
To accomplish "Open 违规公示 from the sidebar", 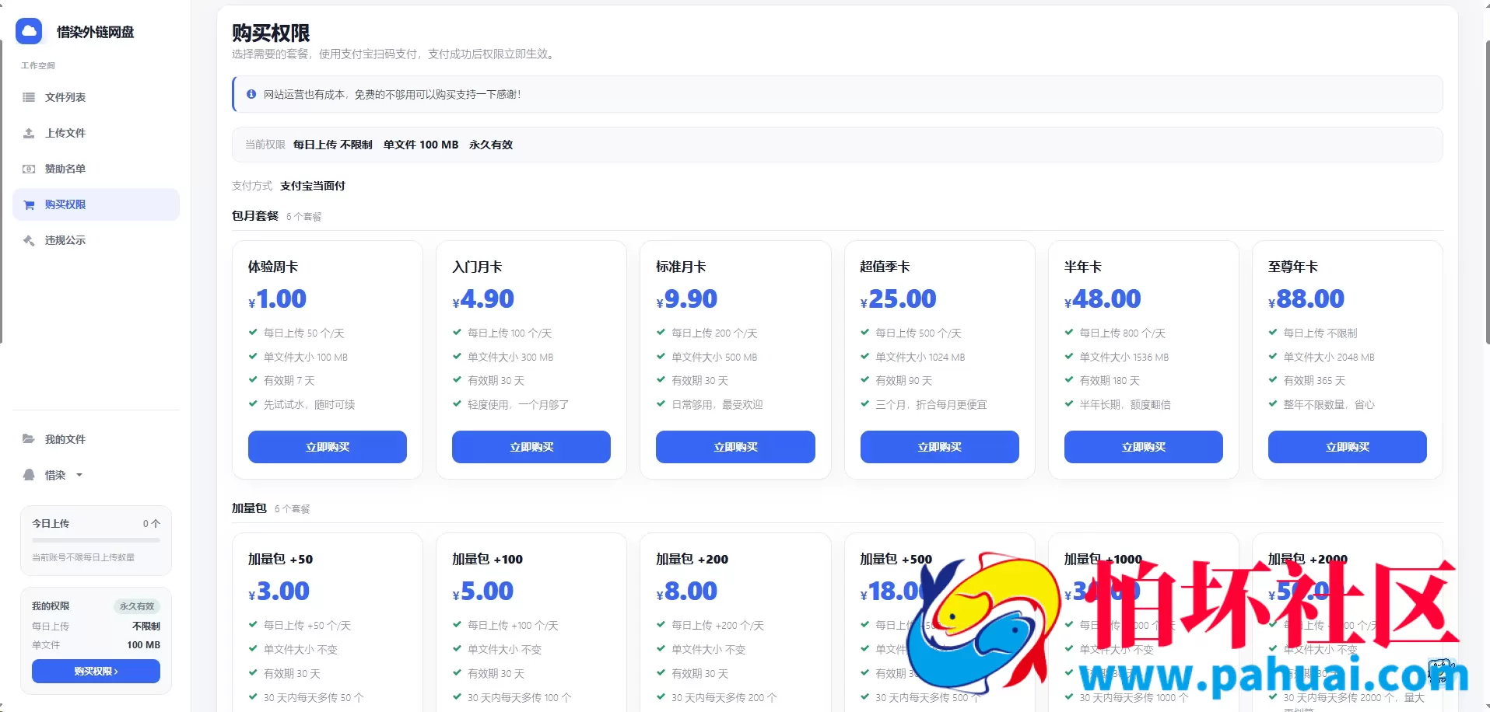I will [x=96, y=240].
